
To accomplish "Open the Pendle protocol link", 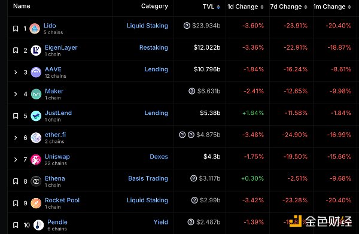I will (57, 222).
